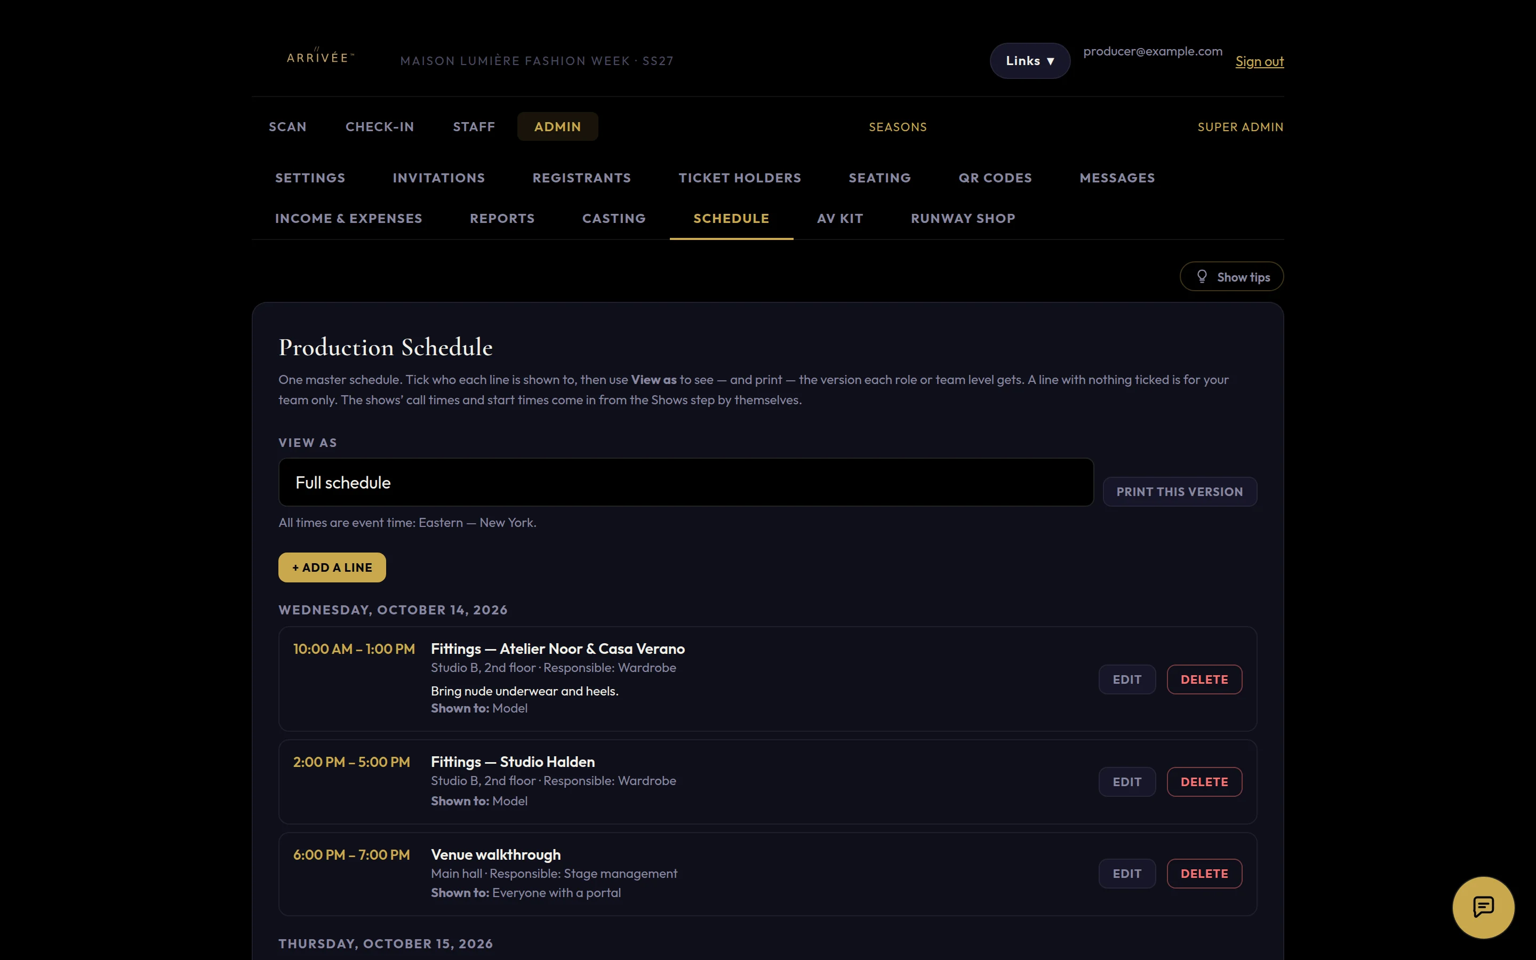Screen dimensions: 1536x960
Task: Expand the View as Full schedule selector
Action: click(x=685, y=483)
